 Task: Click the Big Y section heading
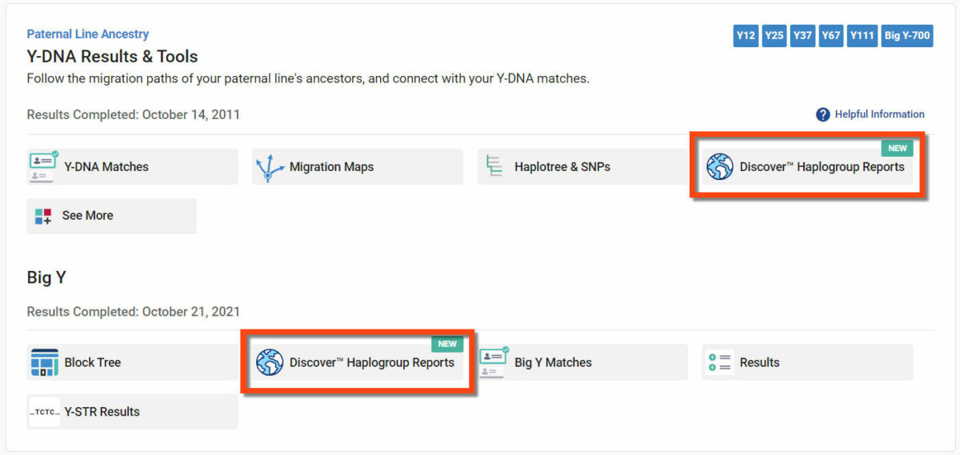click(46, 277)
